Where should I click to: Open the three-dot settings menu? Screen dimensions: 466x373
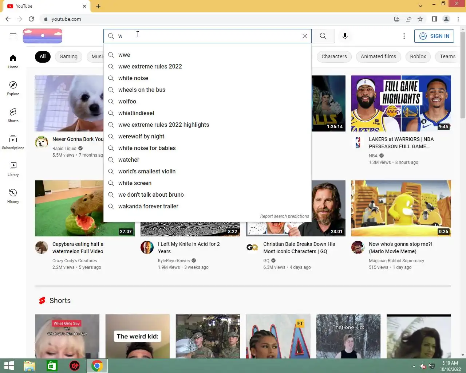(404, 36)
